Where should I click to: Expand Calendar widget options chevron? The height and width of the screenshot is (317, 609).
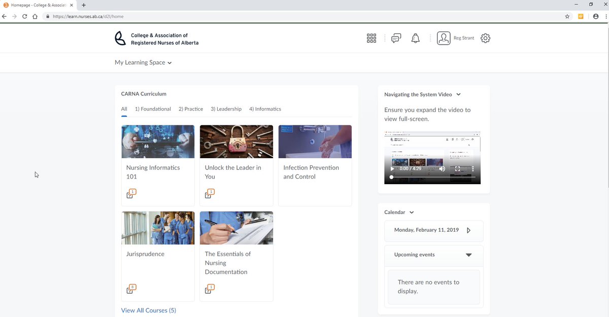412,213
